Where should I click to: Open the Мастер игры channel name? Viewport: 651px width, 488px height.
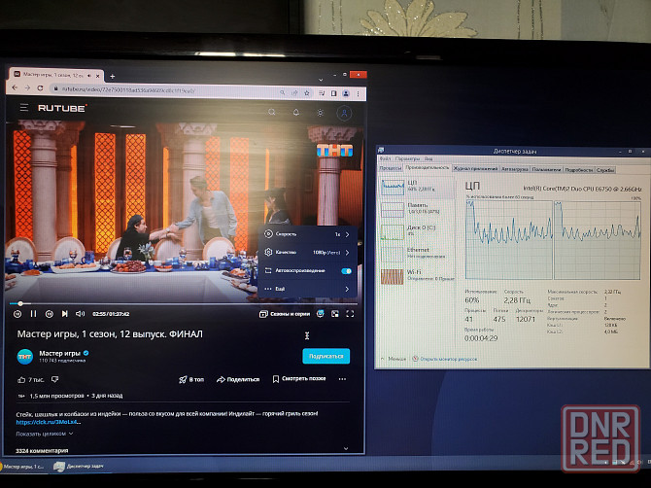59,353
